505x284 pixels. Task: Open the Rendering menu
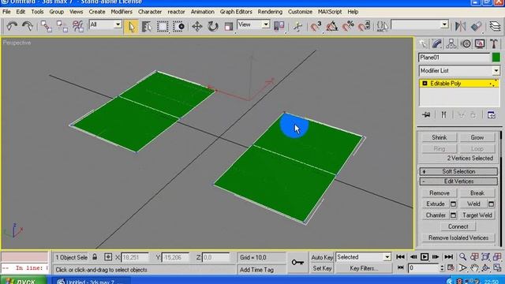(270, 12)
